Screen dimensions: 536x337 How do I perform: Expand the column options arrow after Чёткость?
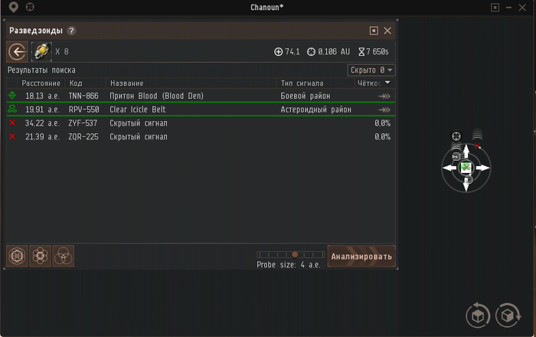[x=387, y=83]
